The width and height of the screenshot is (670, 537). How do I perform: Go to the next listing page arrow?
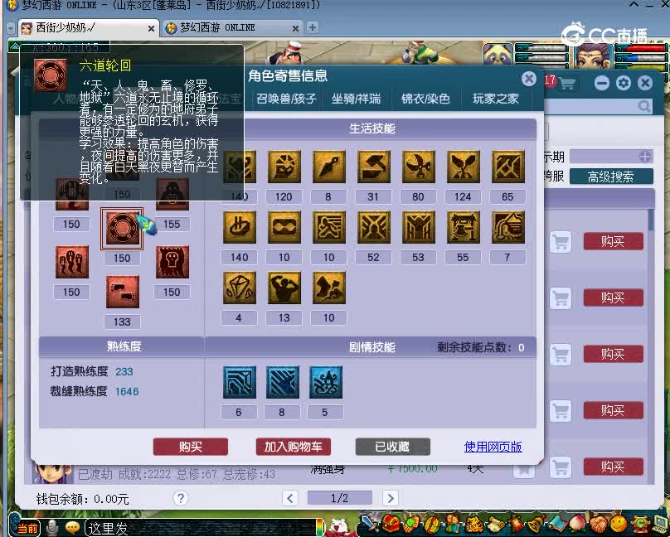tap(390, 498)
